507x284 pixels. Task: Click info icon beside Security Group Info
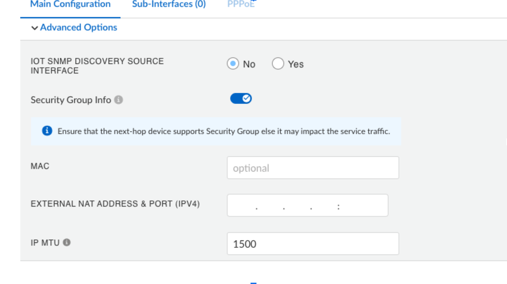click(x=119, y=100)
